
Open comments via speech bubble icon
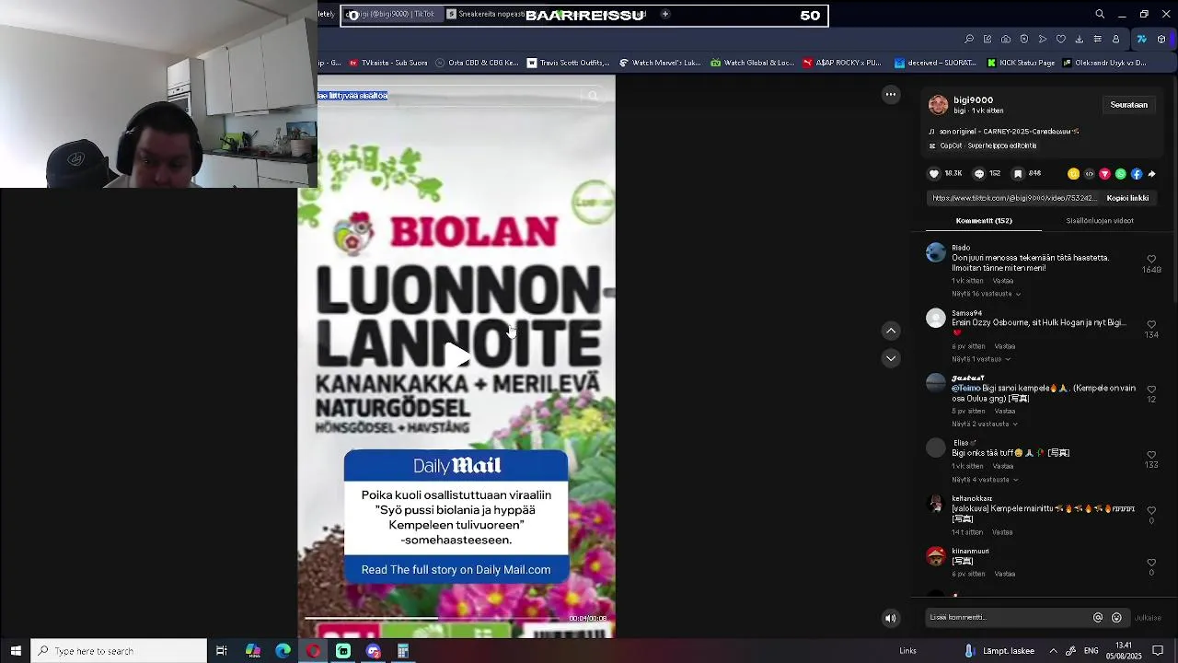point(979,174)
